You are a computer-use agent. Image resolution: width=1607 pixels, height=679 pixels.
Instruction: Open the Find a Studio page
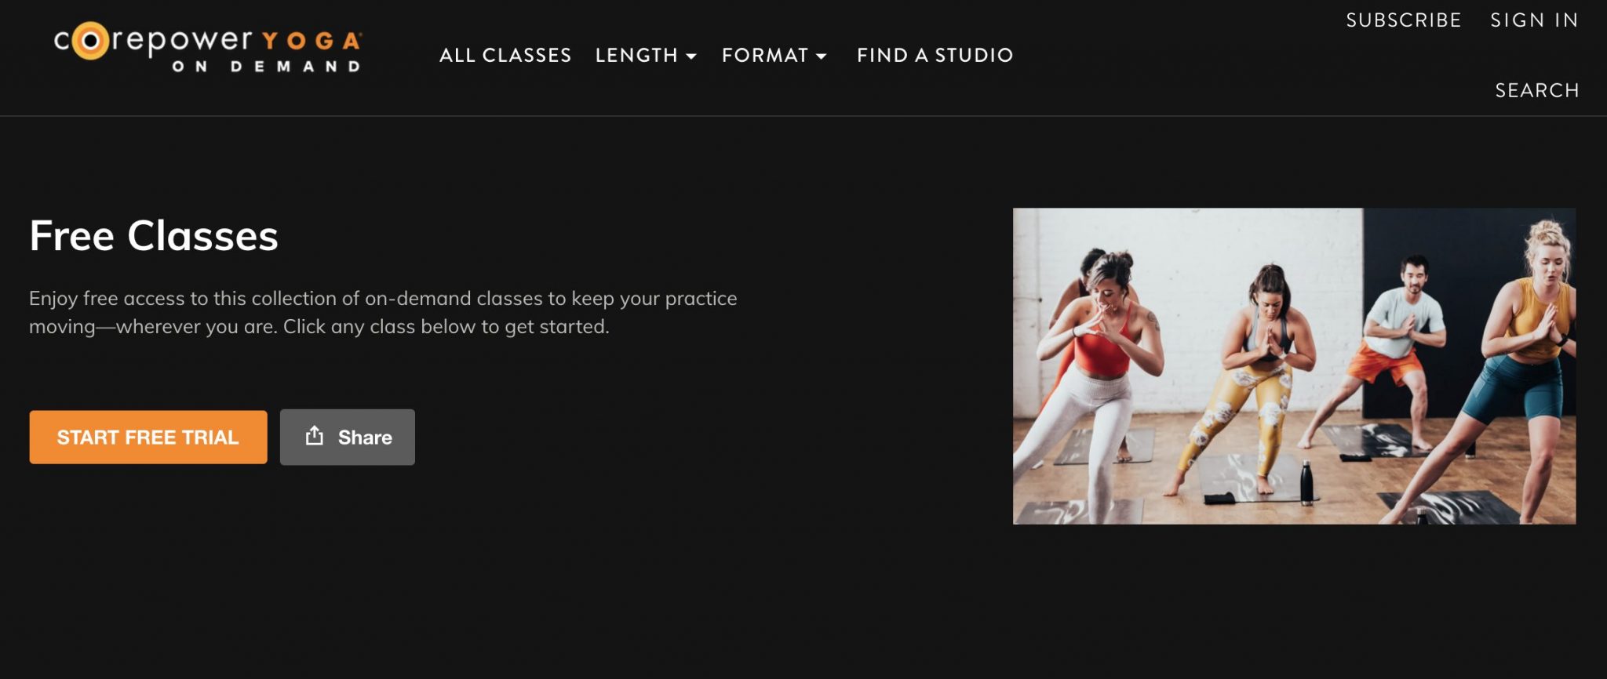pos(935,56)
